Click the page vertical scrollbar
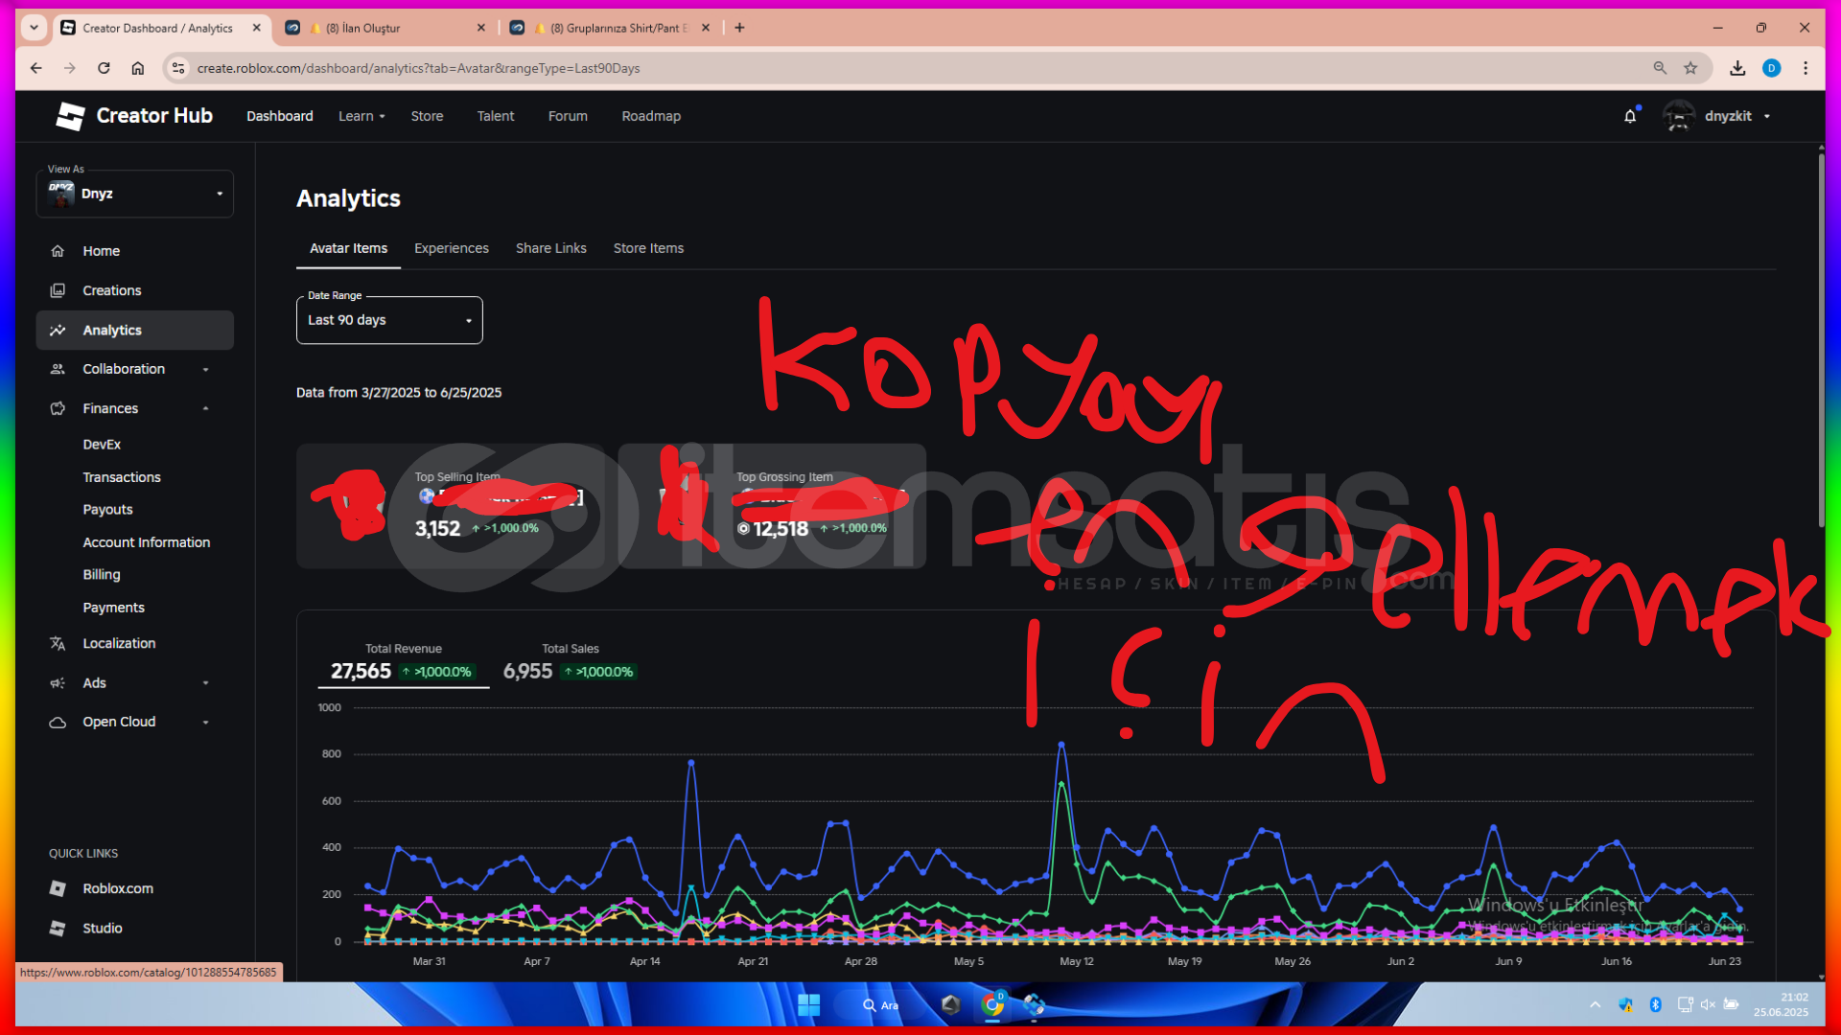Screen dimensions: 1841x1035 click(1821, 340)
